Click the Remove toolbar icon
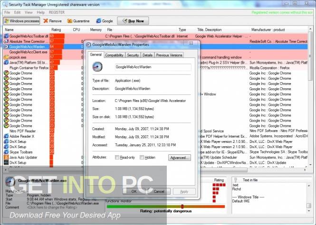The width and height of the screenshot is (316, 225). pyautogui.click(x=46, y=21)
